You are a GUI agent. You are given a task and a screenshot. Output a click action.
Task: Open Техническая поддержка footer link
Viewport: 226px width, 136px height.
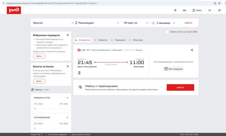(58, 134)
